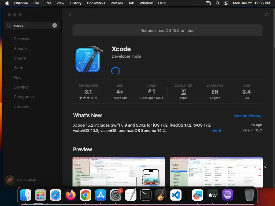Click the back chevron in App Store
Screen dimensions: 275x206
70,15
